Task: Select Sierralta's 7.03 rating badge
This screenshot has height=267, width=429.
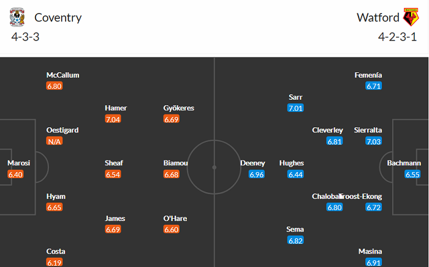Action: [373, 141]
